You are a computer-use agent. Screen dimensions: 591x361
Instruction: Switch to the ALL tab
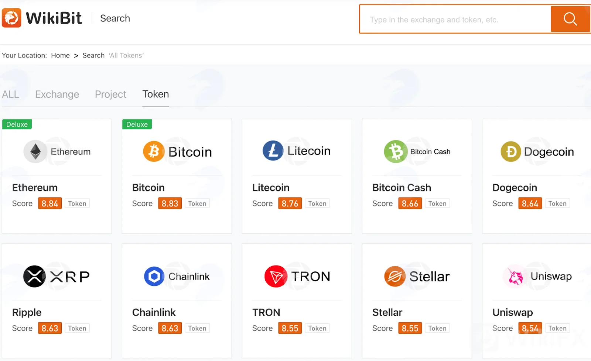10,94
